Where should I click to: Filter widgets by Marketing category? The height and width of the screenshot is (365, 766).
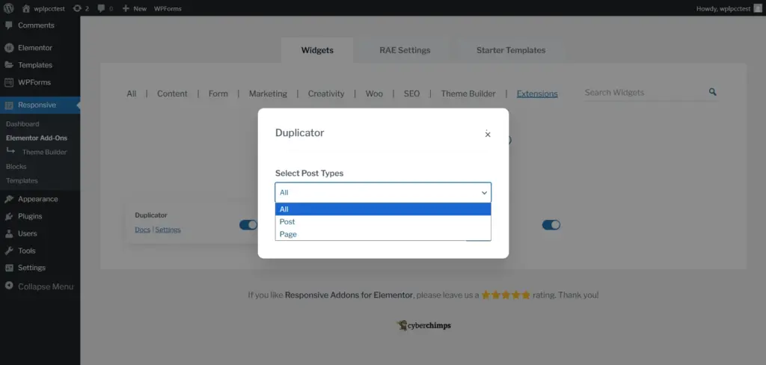point(268,93)
